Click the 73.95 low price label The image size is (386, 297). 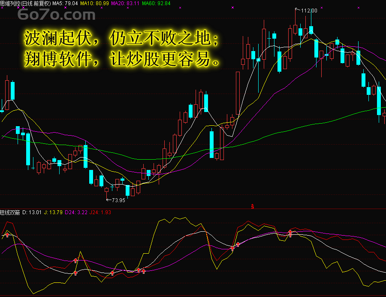[x=118, y=200]
